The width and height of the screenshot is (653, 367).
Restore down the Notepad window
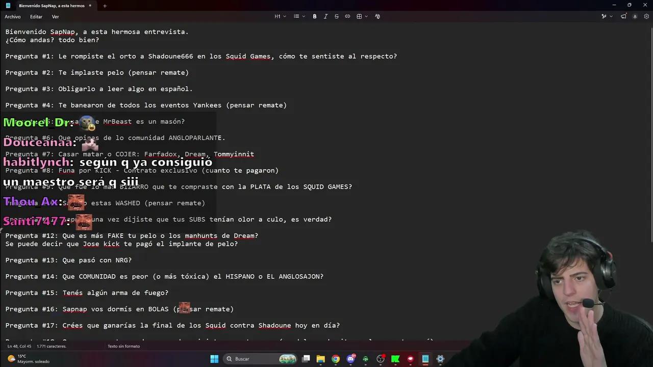630,5
